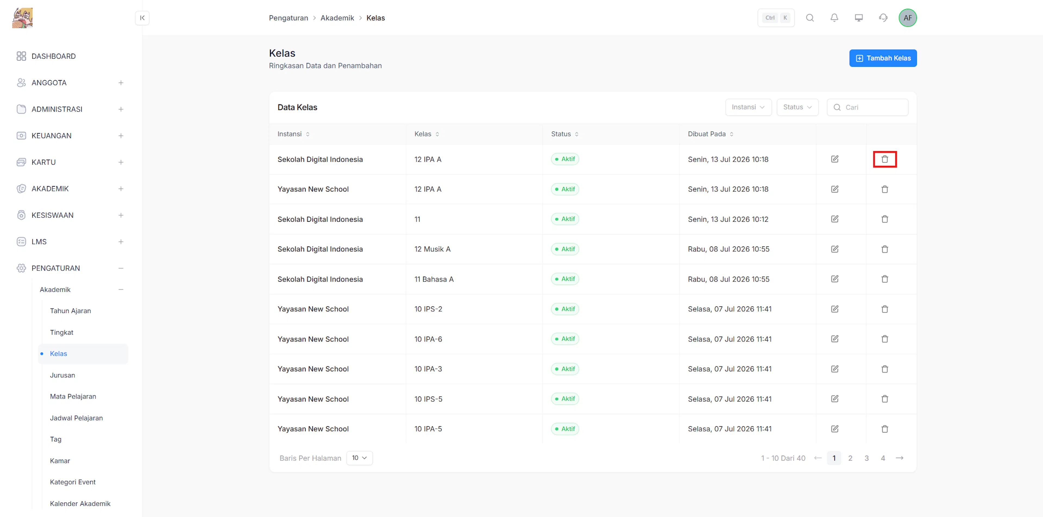Edit the 10 IPS-5 row
Image resolution: width=1043 pixels, height=517 pixels.
coord(834,399)
